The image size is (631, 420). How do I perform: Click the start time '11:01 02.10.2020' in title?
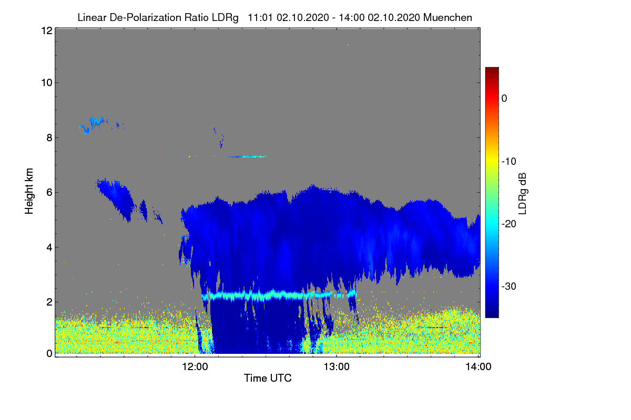tap(289, 17)
